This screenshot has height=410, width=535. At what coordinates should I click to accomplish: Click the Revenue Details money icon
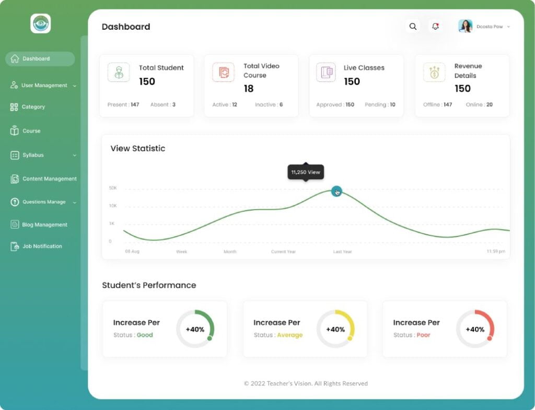(x=434, y=73)
